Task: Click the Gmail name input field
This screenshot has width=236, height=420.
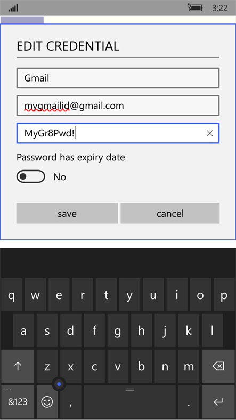Action: click(x=118, y=78)
